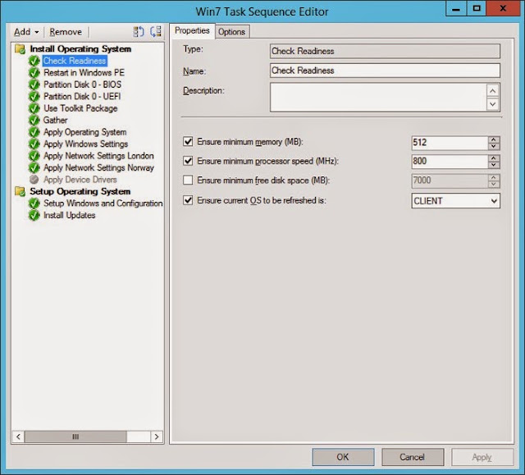525x475 pixels.
Task: Click green check icon beside Install Updates
Action: click(34, 215)
